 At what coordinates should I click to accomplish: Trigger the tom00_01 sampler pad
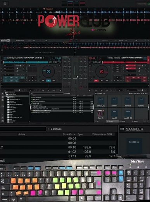pyautogui.click(x=128, y=114)
